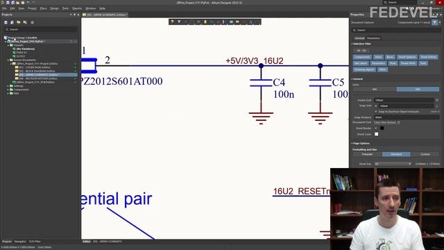Open the Edit menu
The image size is (444, 250).
coord(12,8)
